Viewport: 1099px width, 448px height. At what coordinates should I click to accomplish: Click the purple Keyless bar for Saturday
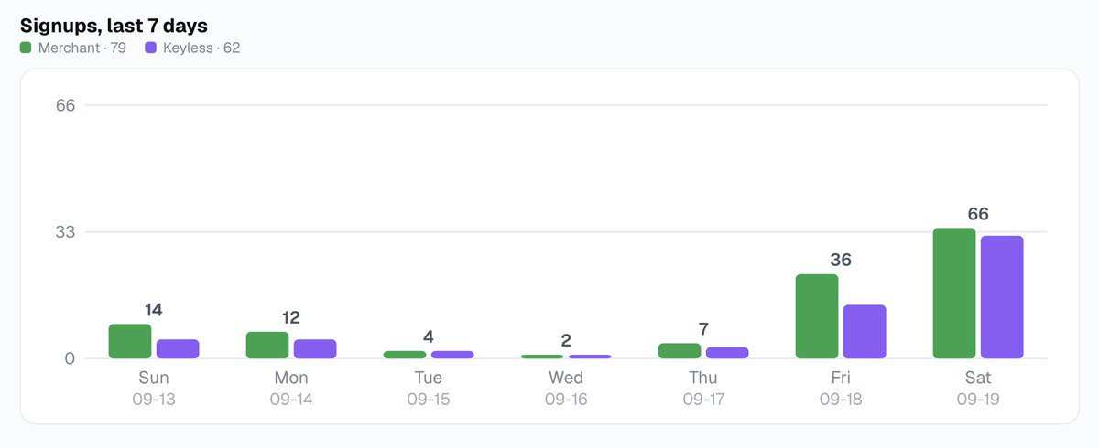click(x=1002, y=297)
